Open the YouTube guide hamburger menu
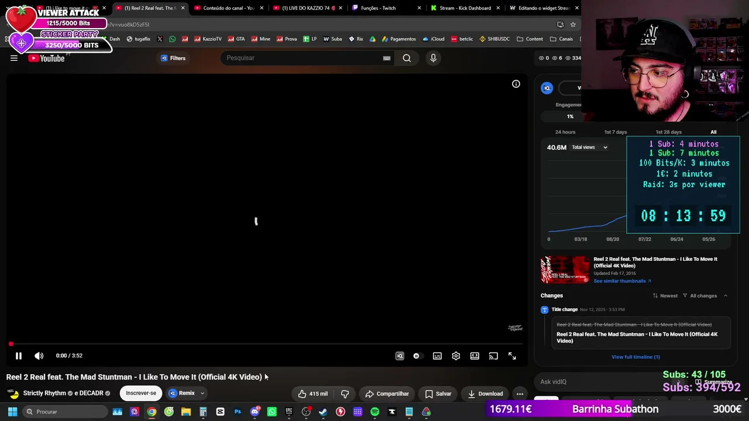The height and width of the screenshot is (421, 749). (x=14, y=58)
